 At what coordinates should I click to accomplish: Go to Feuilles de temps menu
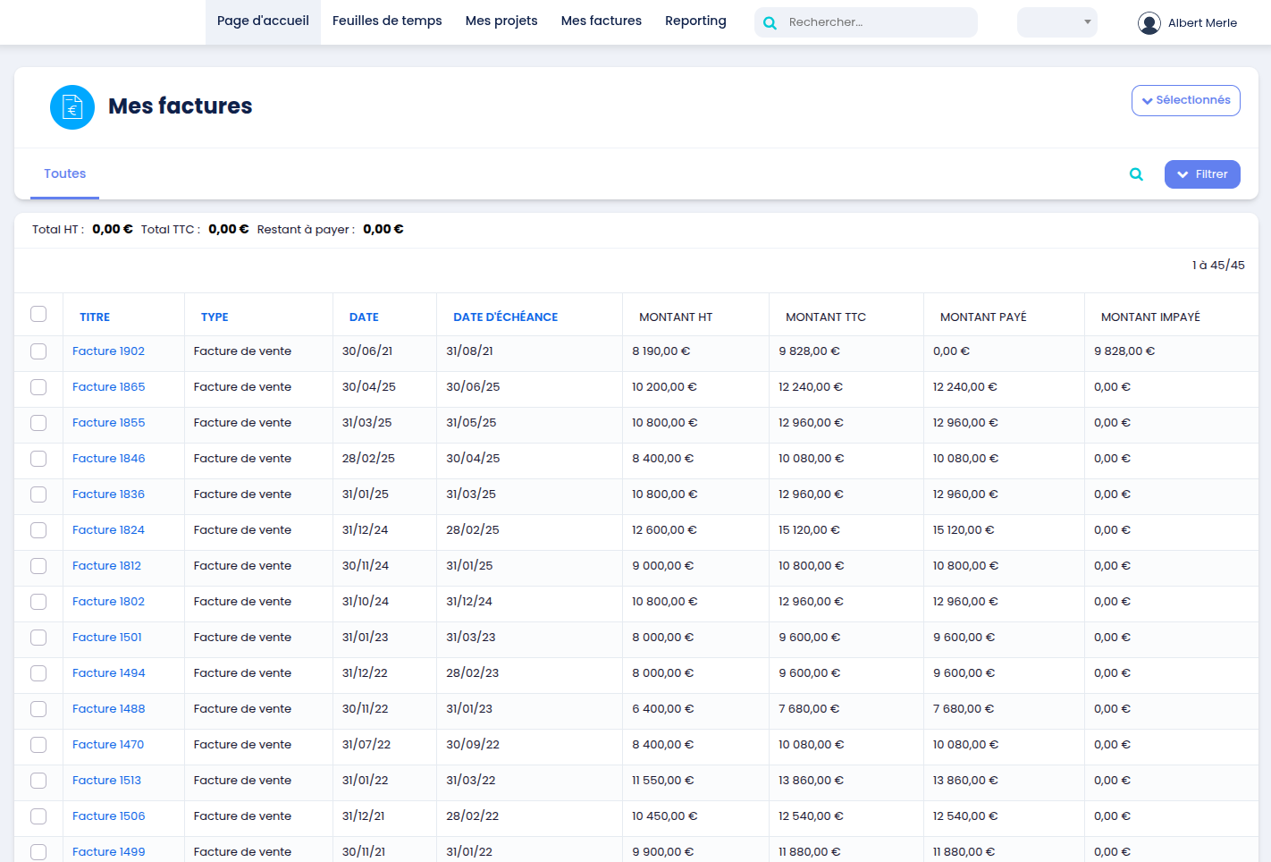point(387,21)
